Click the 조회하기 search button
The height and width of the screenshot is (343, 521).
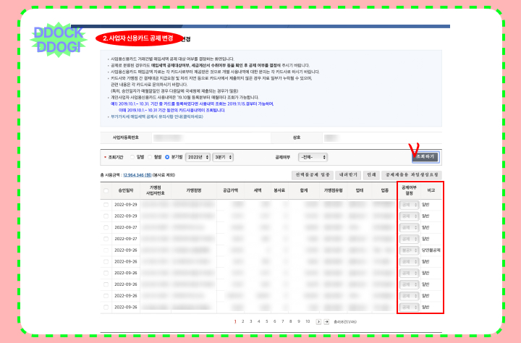tap(425, 157)
